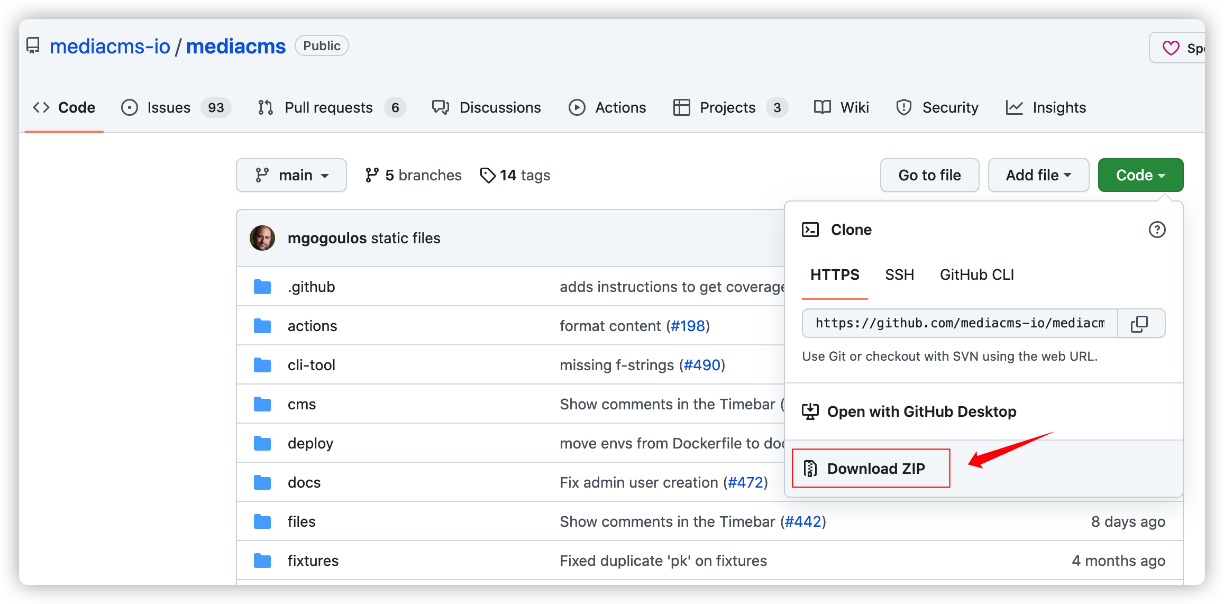Expand the main branch dropdown

291,175
